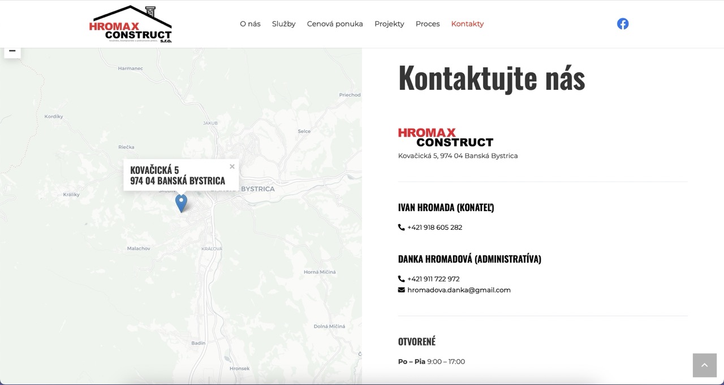Navigate to the Projekty section
This screenshot has width=724, height=385.
(x=389, y=24)
